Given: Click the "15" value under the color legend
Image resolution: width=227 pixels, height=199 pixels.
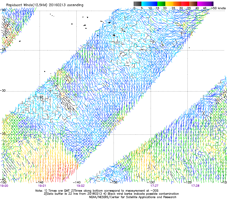Looking at the screenshot, I should coord(157,8).
